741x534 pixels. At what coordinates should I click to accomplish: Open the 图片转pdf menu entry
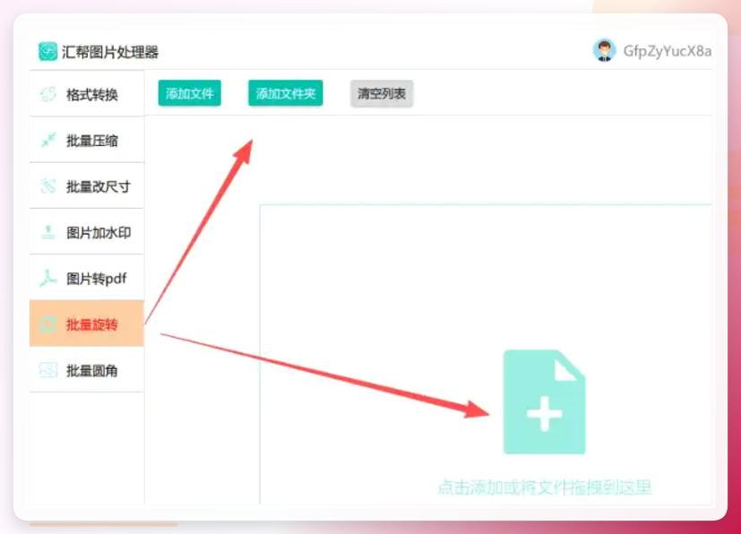coord(87,278)
